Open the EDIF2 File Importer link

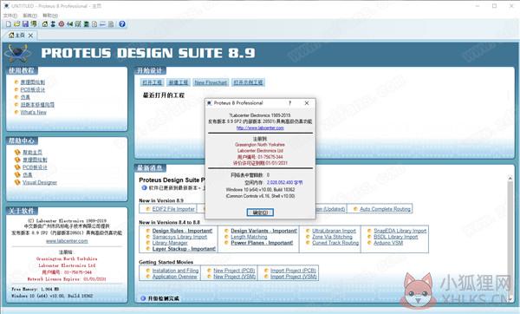pyautogui.click(x=173, y=209)
